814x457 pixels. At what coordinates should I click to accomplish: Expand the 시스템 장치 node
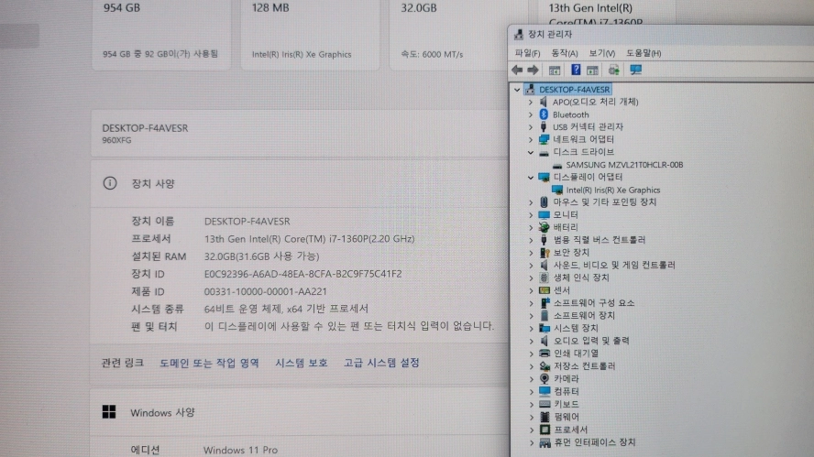click(531, 329)
